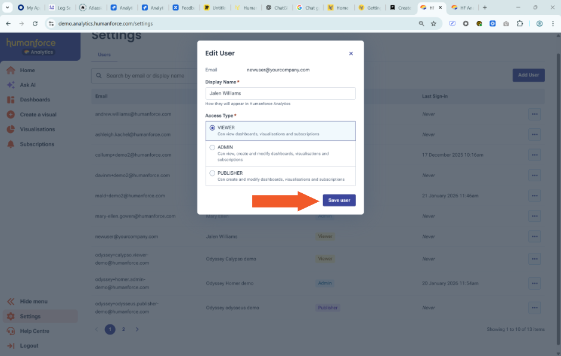The height and width of the screenshot is (356, 561).
Task: Click the Display Name input field
Action: point(280,93)
